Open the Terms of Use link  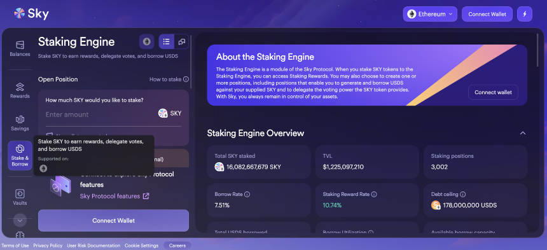(15, 246)
